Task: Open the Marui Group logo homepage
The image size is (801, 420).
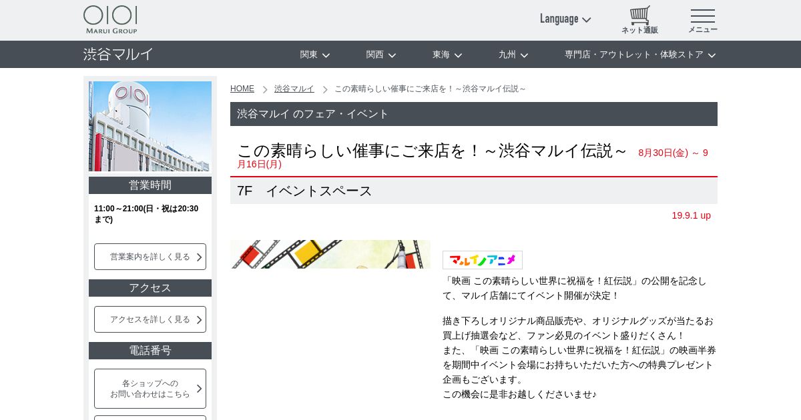Action: click(110, 20)
